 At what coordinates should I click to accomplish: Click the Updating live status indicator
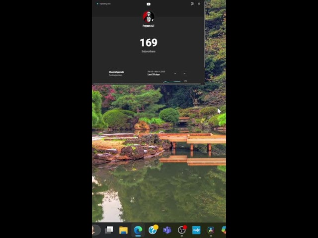(104, 4)
